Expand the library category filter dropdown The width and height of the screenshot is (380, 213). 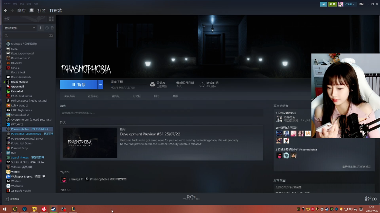pos(19,28)
